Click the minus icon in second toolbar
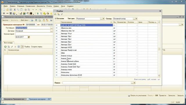 pyautogui.click(x=7, y=13)
